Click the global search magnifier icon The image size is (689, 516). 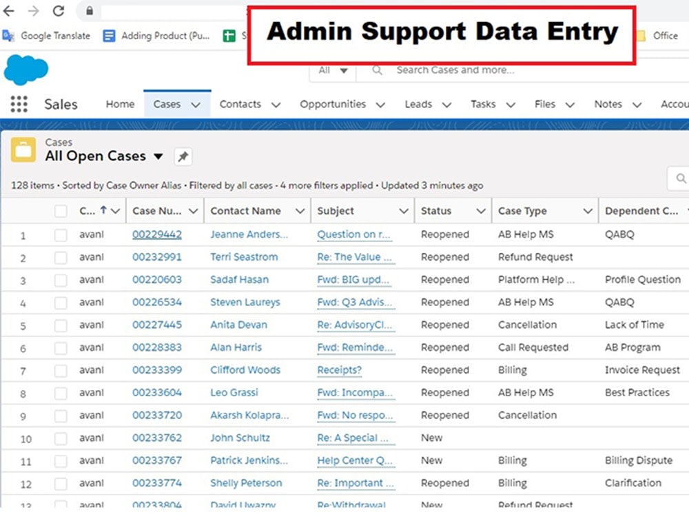[x=377, y=70]
